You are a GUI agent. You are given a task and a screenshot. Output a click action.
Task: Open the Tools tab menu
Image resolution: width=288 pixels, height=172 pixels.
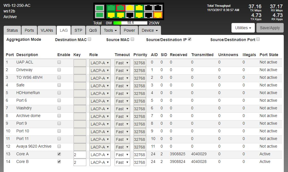click(110, 30)
